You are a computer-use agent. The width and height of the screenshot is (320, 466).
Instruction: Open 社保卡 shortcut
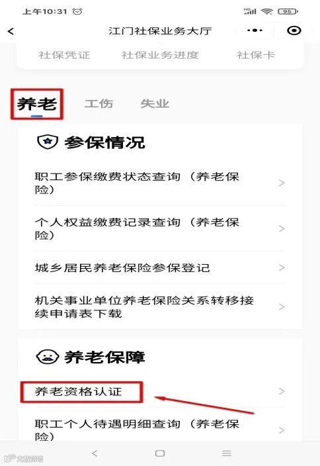[x=256, y=56]
